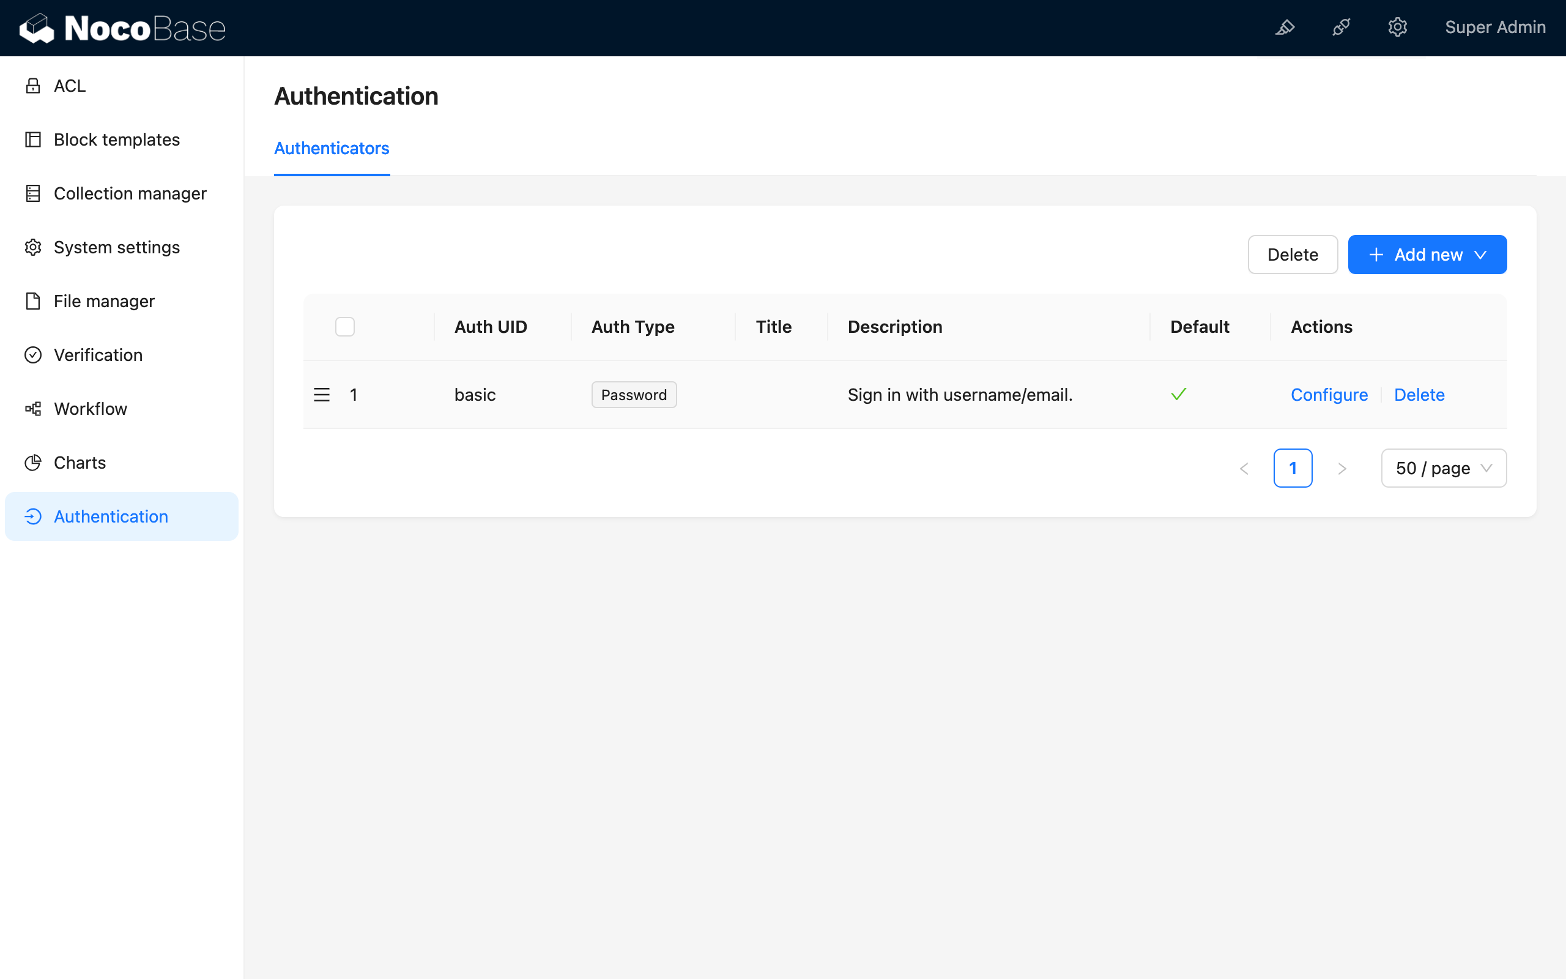Click the Charts pie icon

tap(33, 463)
